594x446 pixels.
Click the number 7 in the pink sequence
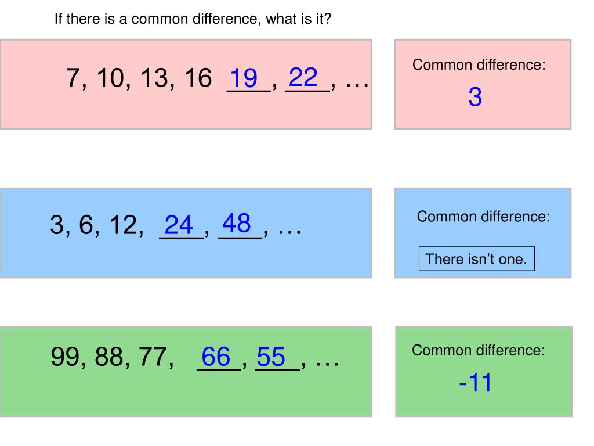[73, 78]
